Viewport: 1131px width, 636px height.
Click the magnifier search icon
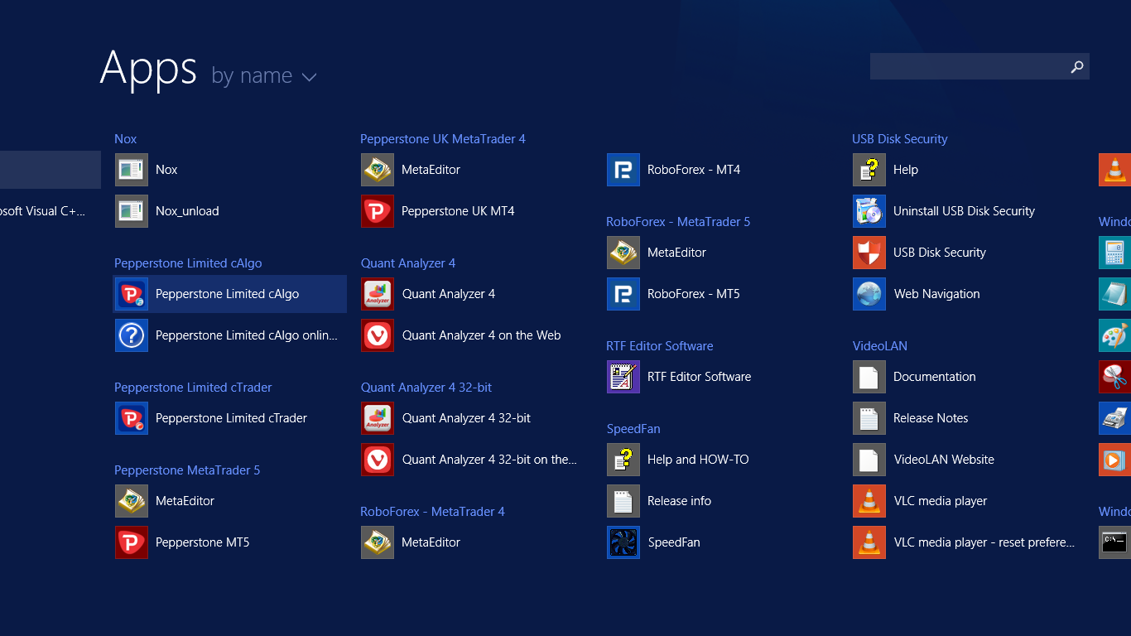point(1077,66)
